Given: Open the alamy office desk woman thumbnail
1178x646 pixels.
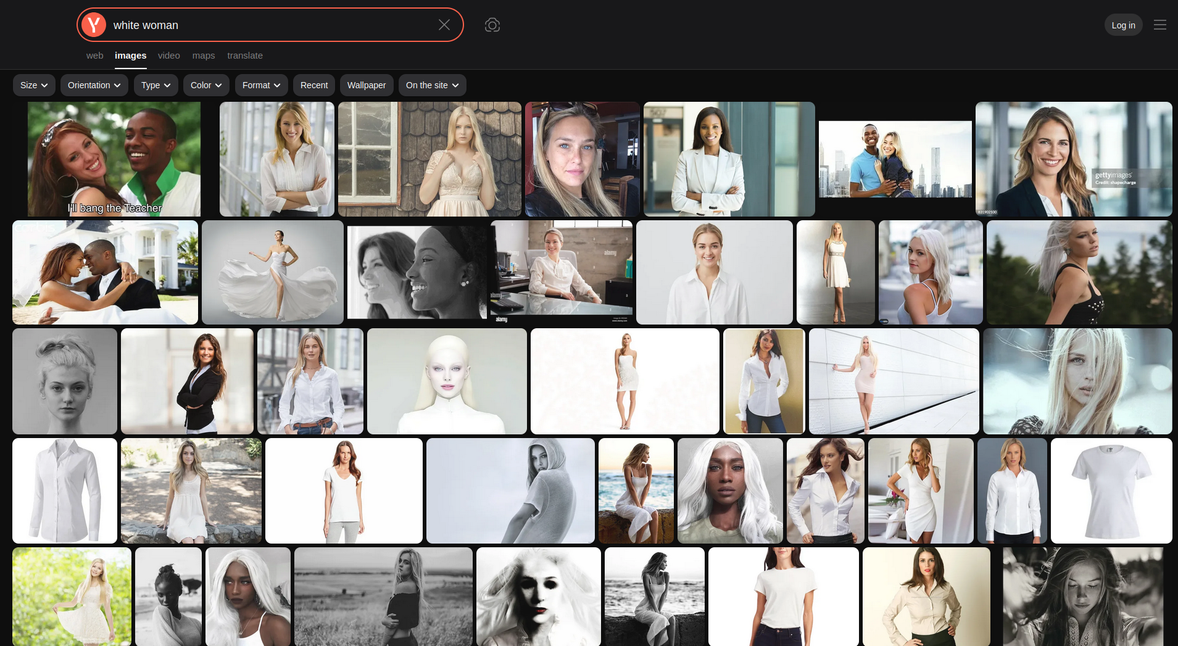Looking at the screenshot, I should pyautogui.click(x=562, y=272).
